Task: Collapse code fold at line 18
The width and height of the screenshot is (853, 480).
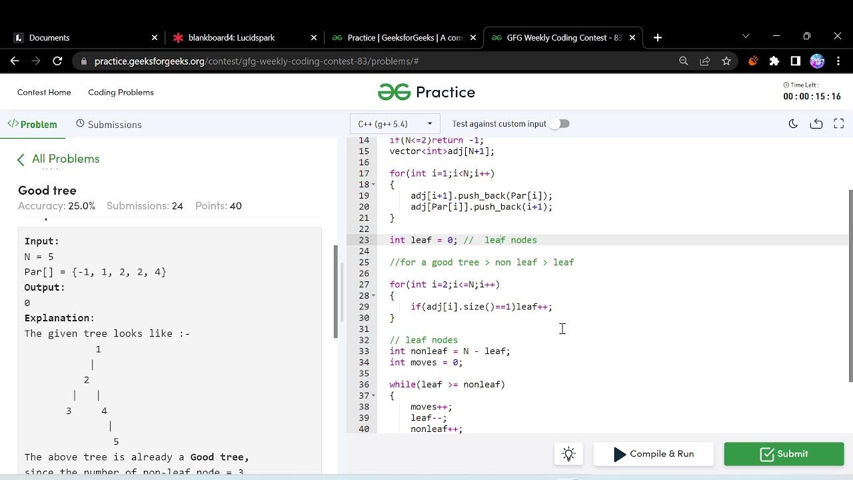Action: coord(373,185)
